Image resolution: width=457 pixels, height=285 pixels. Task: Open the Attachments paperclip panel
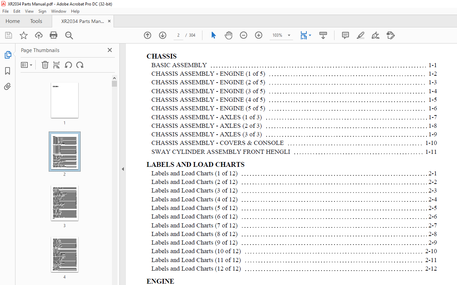pos(8,87)
